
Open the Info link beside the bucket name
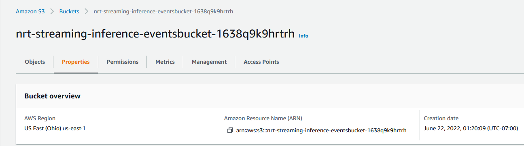(x=303, y=36)
